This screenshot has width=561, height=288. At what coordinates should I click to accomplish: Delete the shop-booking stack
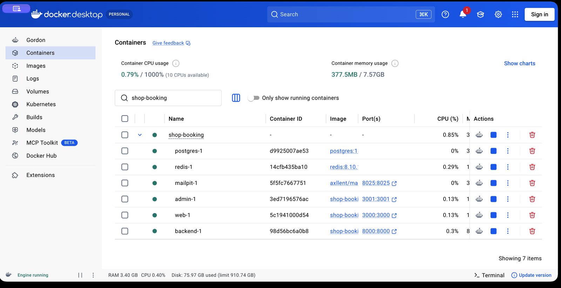[x=532, y=135]
